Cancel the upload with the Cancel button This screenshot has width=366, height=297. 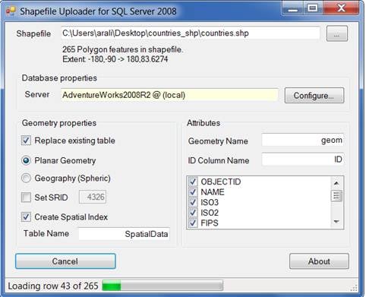[x=65, y=261]
